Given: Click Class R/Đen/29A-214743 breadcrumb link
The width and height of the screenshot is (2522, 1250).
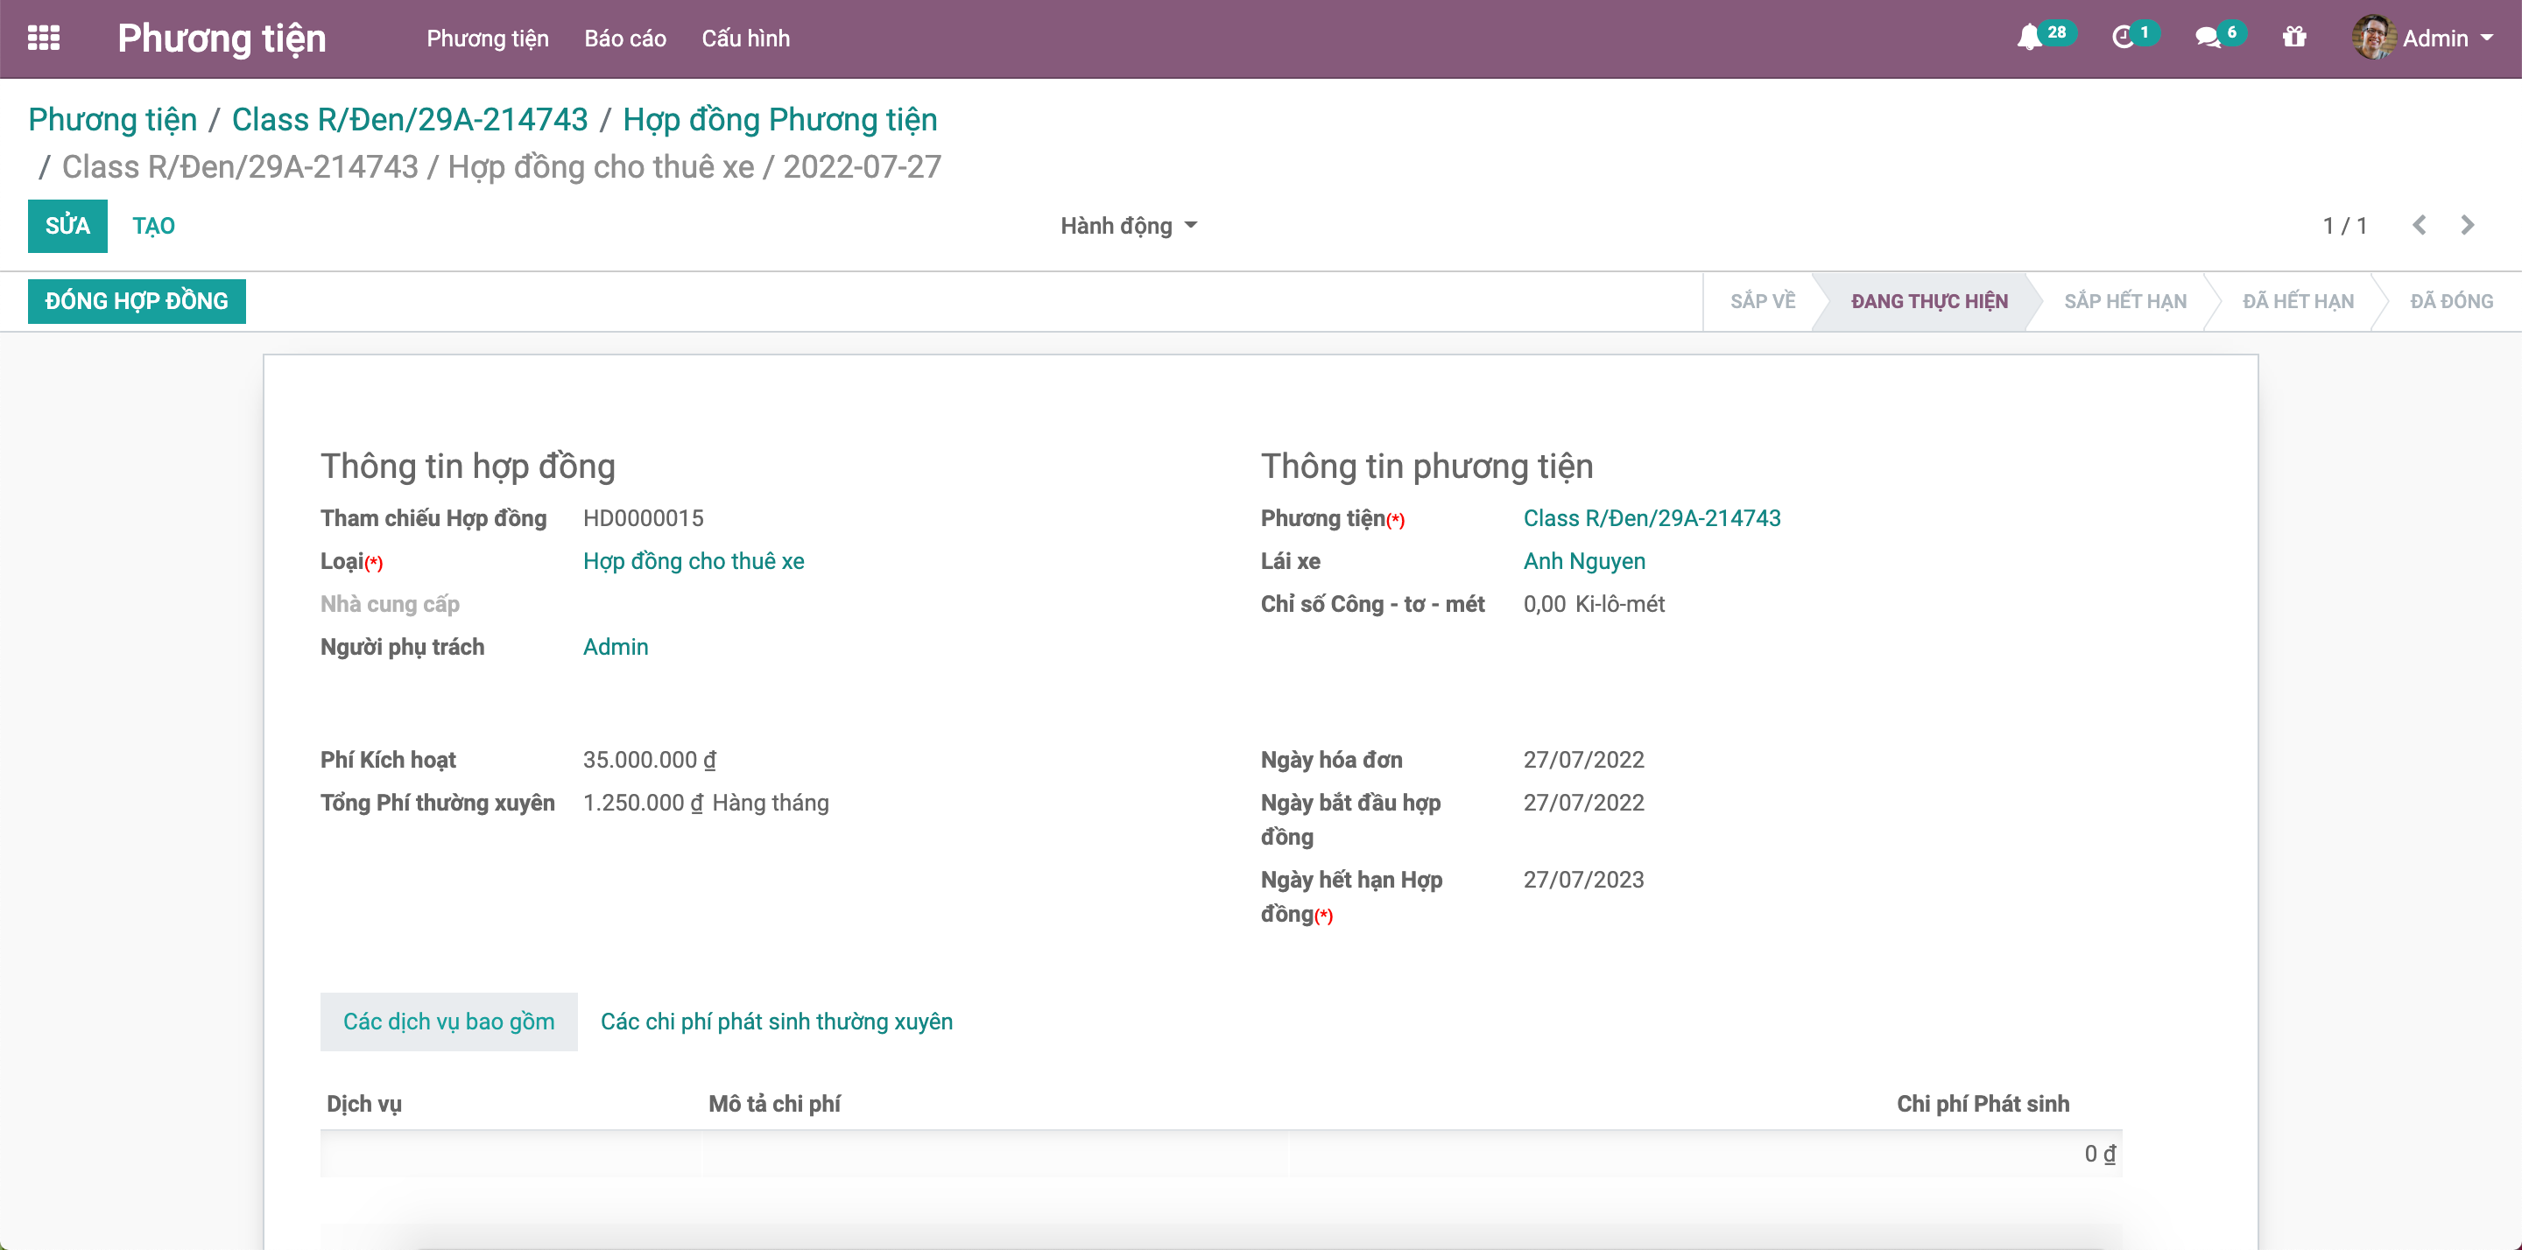Looking at the screenshot, I should (410, 119).
